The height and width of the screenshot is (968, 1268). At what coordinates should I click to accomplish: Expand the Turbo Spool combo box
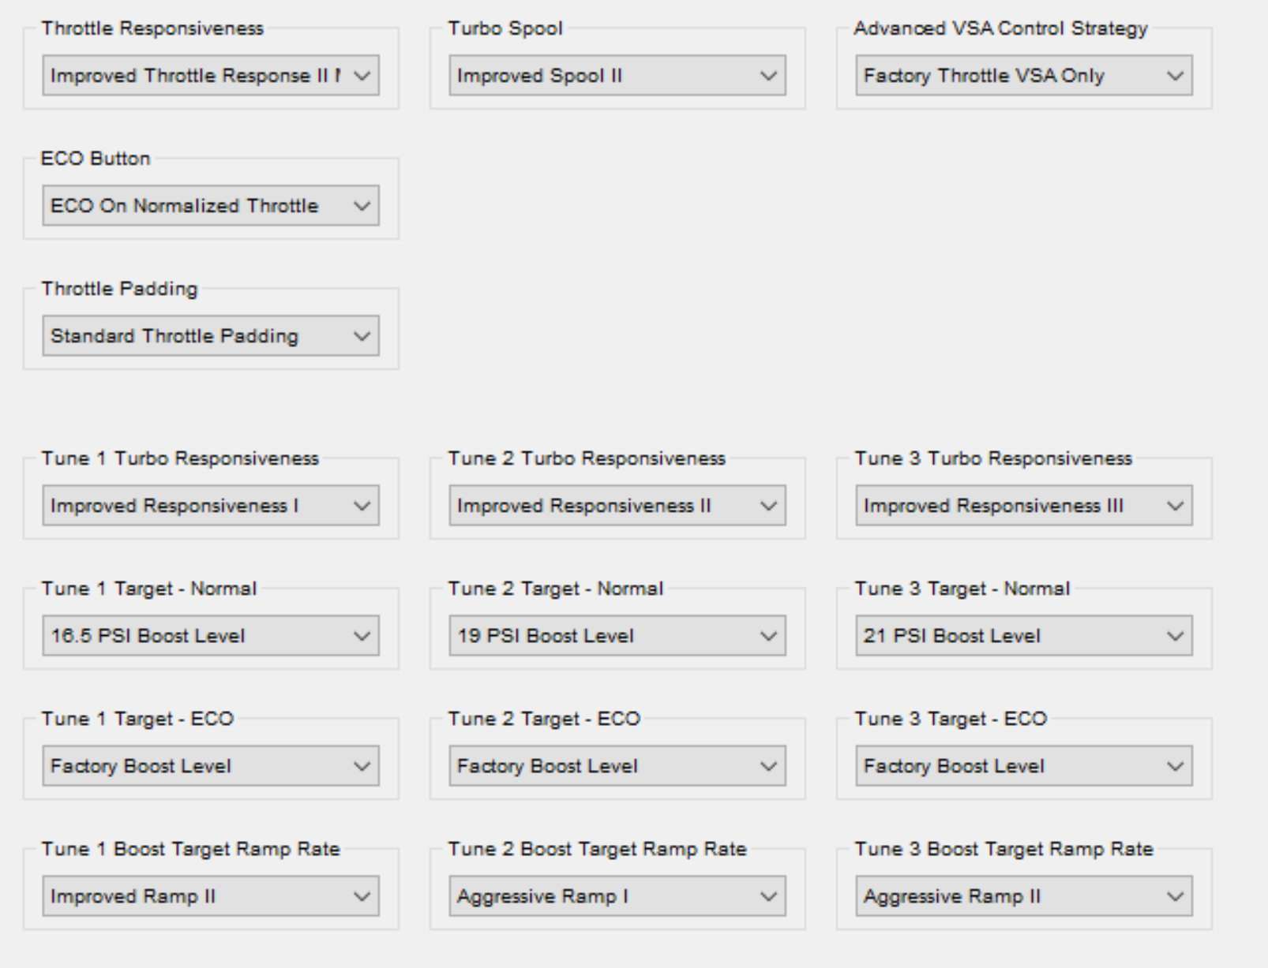[617, 76]
